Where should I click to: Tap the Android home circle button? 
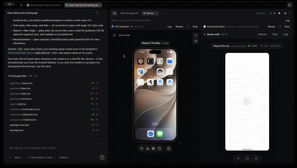[x=247, y=158]
